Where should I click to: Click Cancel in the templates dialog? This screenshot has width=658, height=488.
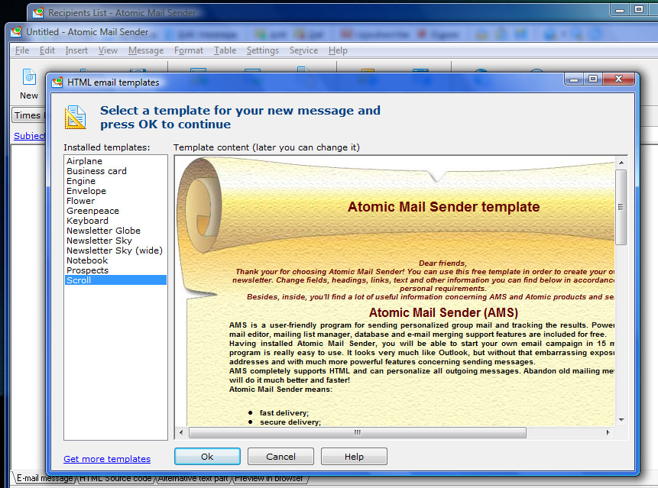[280, 456]
